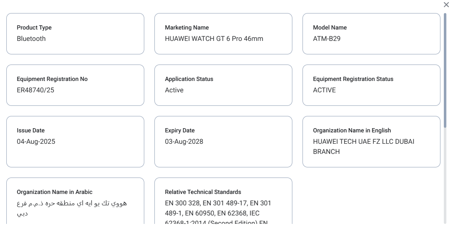Click the Application Status label
This screenshot has width=451, height=226.
[x=189, y=79]
